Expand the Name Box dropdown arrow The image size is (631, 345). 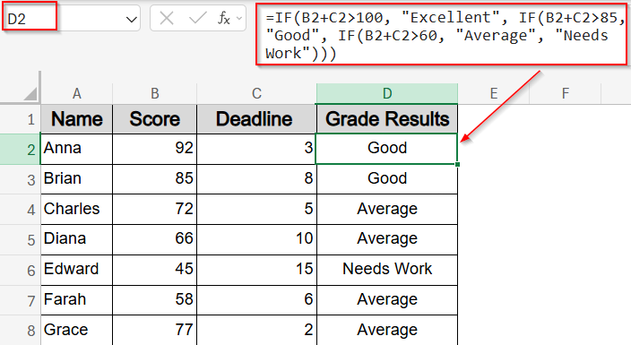click(x=131, y=20)
